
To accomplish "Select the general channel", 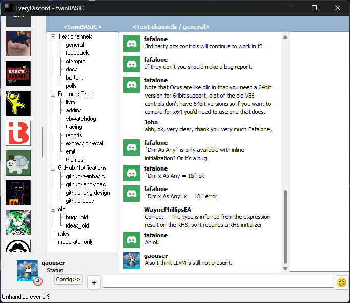I will coord(75,45).
